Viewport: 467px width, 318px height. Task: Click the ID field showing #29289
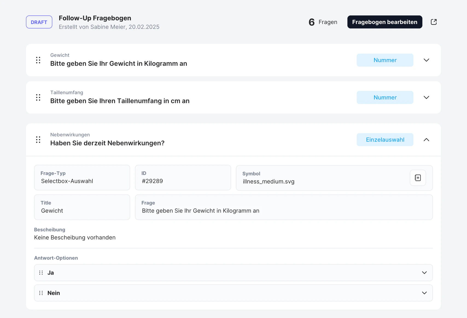pos(183,178)
